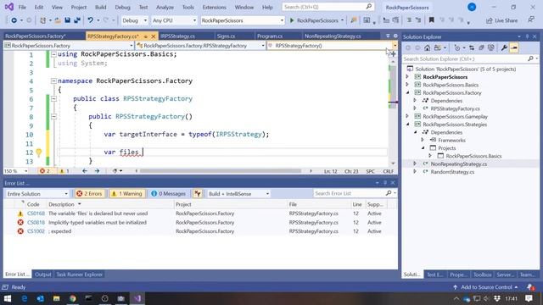543x305 pixels.
Task: Open the File menu
Action: pyautogui.click(x=22, y=7)
